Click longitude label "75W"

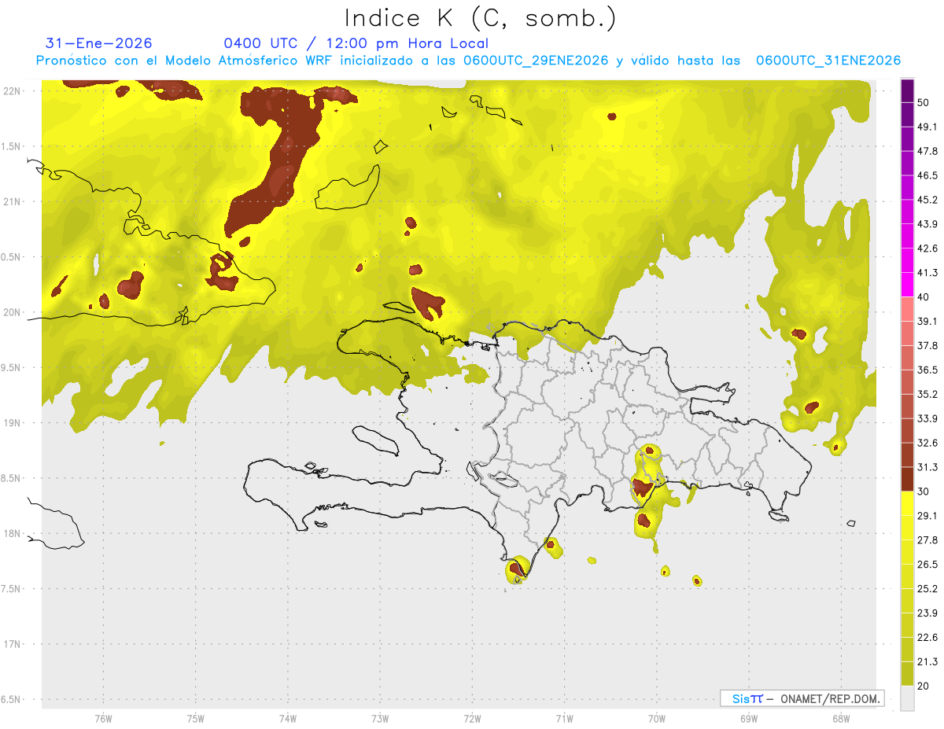click(196, 718)
